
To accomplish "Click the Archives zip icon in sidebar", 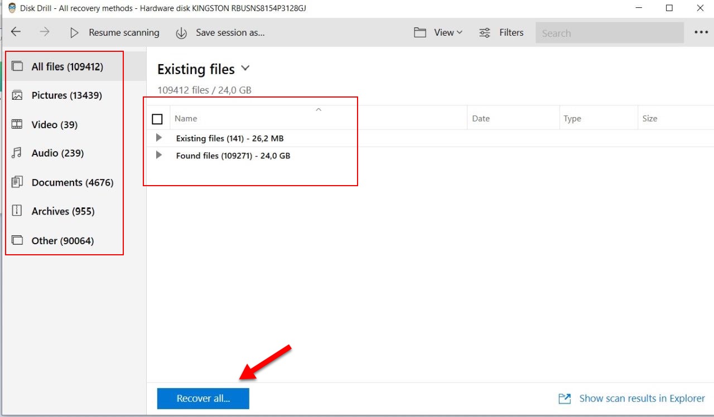I will tap(17, 211).
